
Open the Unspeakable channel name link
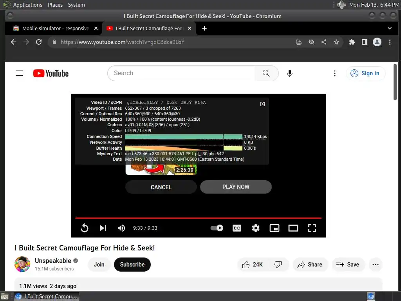pos(53,261)
